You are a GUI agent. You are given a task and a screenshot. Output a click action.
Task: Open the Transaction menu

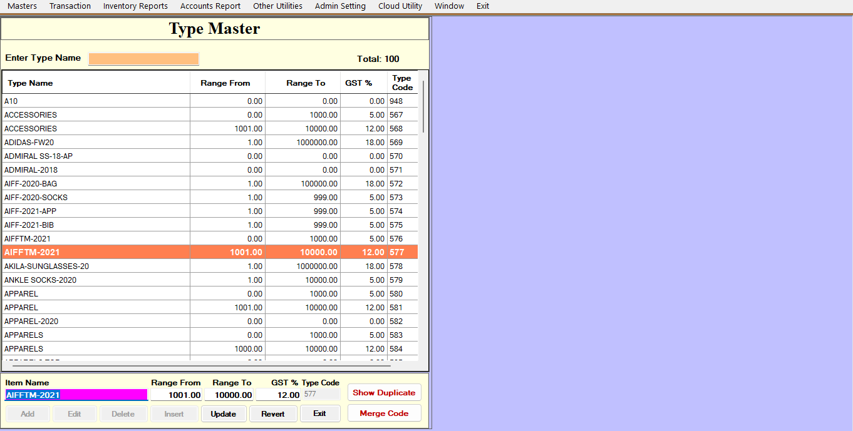tap(70, 6)
